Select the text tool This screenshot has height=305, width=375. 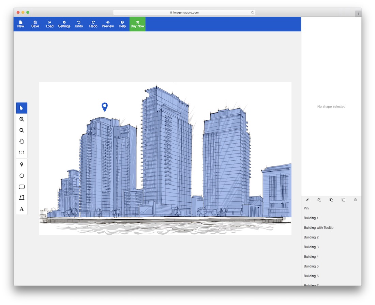[x=21, y=209]
